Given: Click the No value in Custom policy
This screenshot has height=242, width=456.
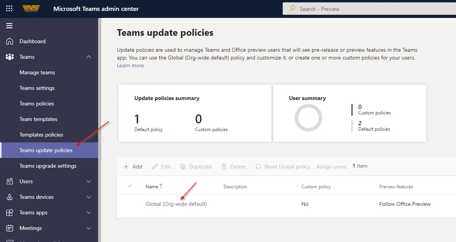Looking at the screenshot, I should [x=305, y=204].
